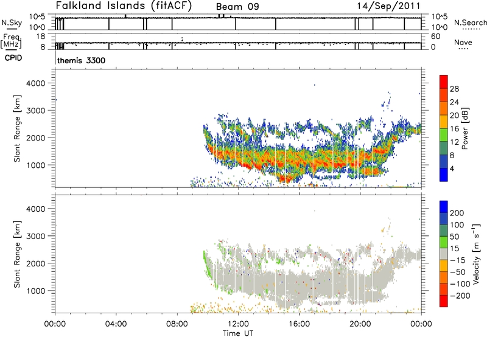Click the '60' Nave axis tick

tap(435, 36)
